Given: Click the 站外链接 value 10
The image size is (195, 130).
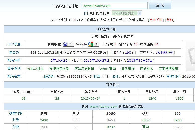Looking at the screenshot, I should (136, 44).
